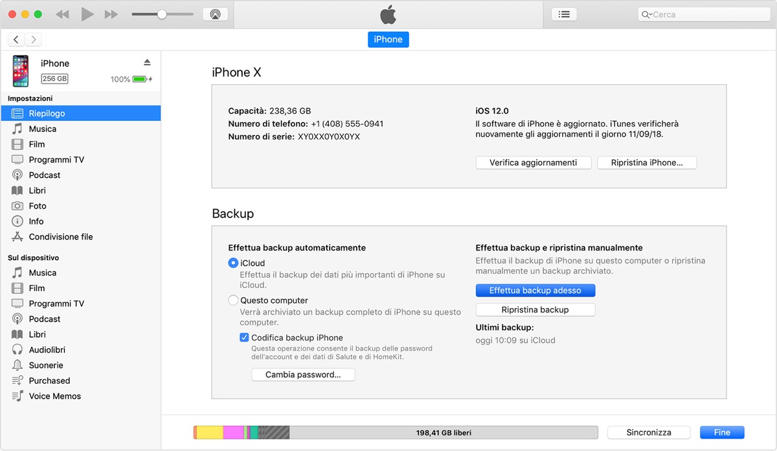The width and height of the screenshot is (777, 451).
Task: Click Effettua backup adesso button
Action: (535, 291)
